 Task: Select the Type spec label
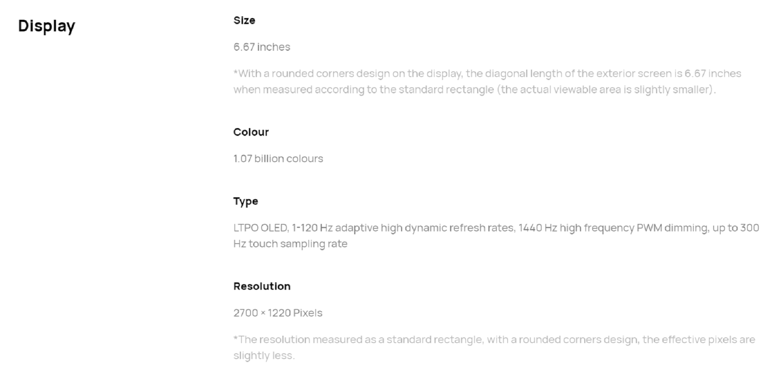[246, 201]
